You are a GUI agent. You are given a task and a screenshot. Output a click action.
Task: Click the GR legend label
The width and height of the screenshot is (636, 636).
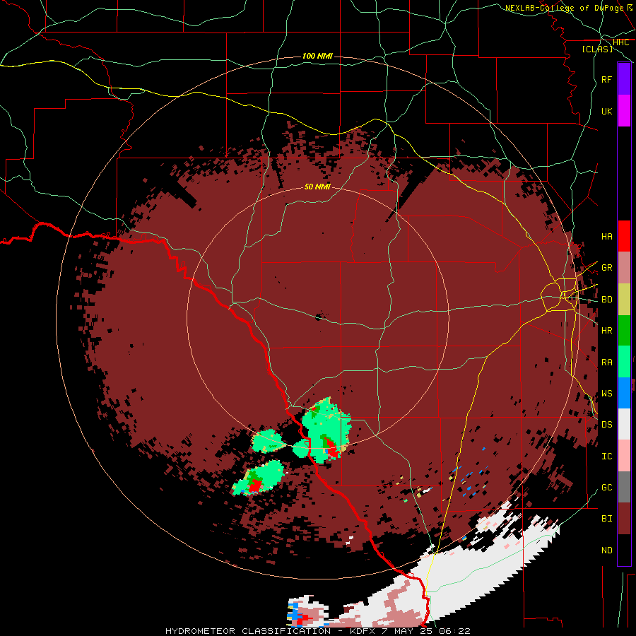pyautogui.click(x=606, y=268)
